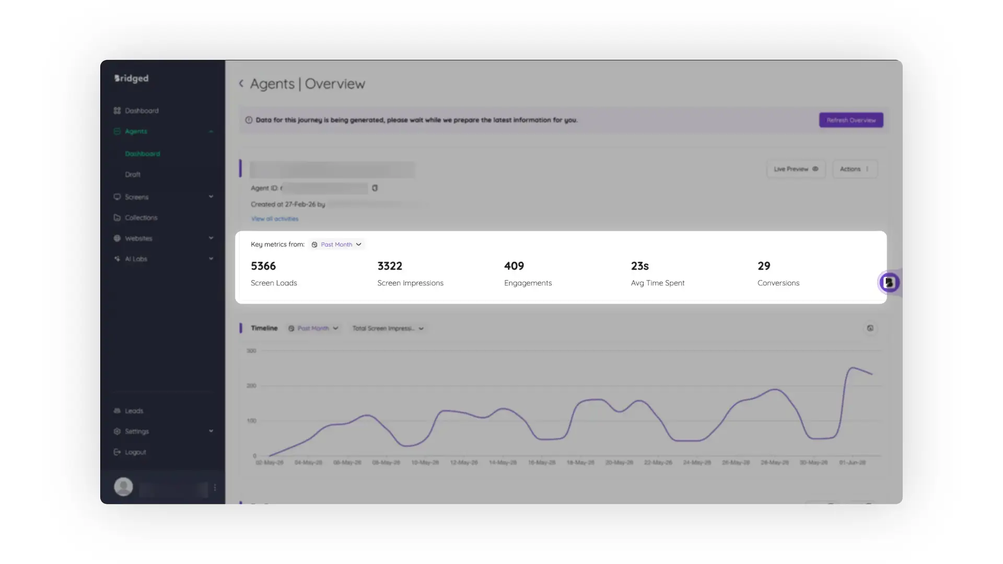Click the Dashboard grid icon in sidebar
The height and width of the screenshot is (564, 1003).
[117, 111]
